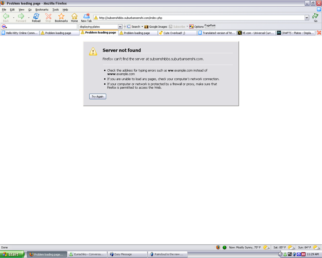This screenshot has width=322, height=258.
Task: Click the PageRank indicator
Action: [x=210, y=26]
